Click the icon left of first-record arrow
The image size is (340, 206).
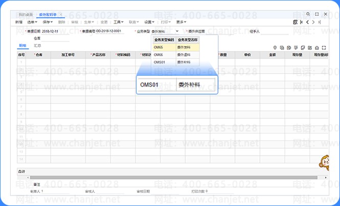coord(295,22)
